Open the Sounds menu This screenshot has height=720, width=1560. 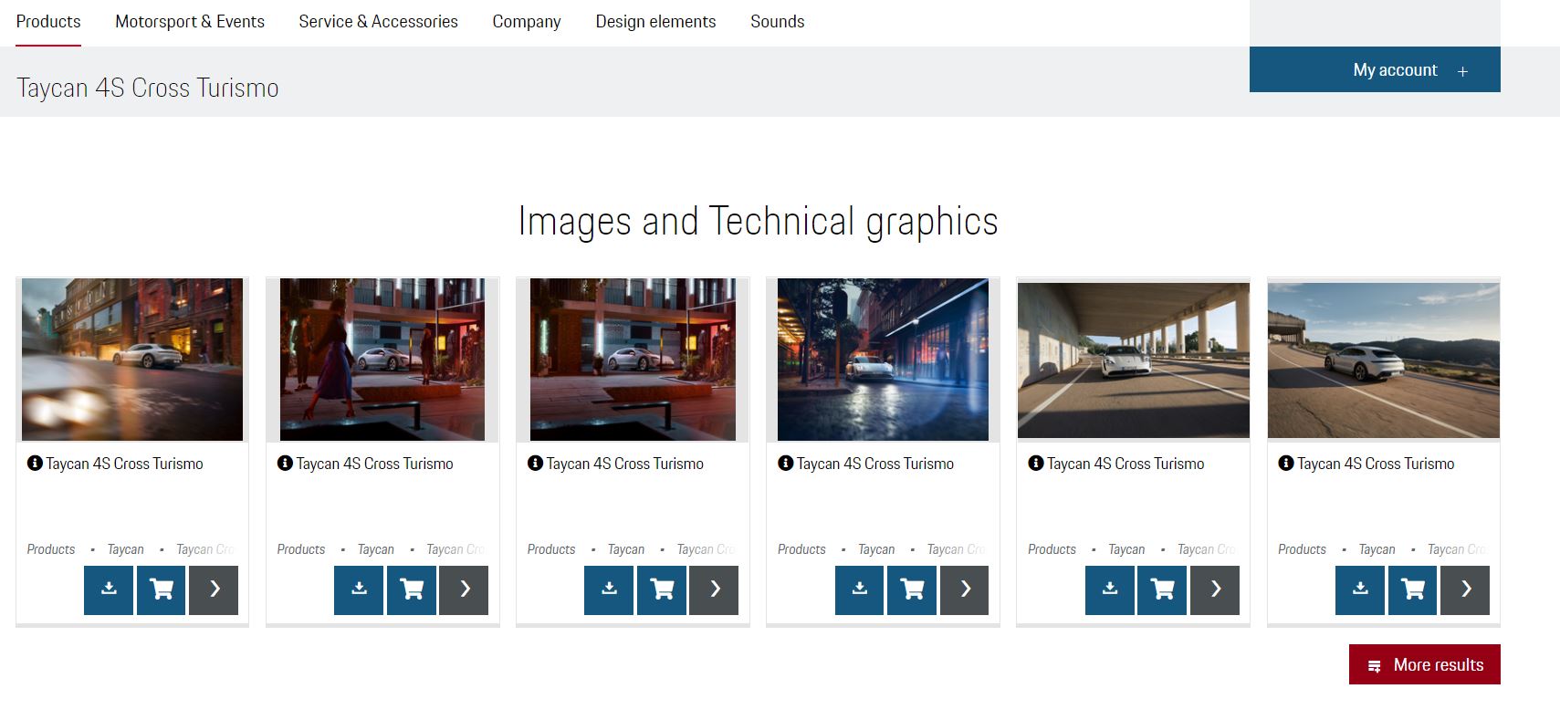pyautogui.click(x=778, y=21)
